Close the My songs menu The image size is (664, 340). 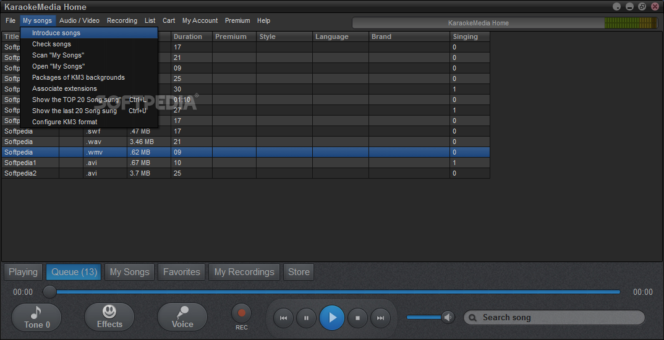pyautogui.click(x=37, y=20)
